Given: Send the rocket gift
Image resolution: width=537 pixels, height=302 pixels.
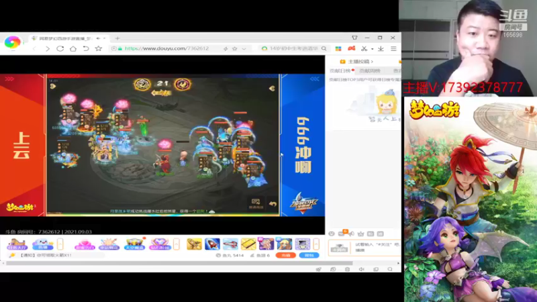Looking at the screenshot, I should coord(212,244).
